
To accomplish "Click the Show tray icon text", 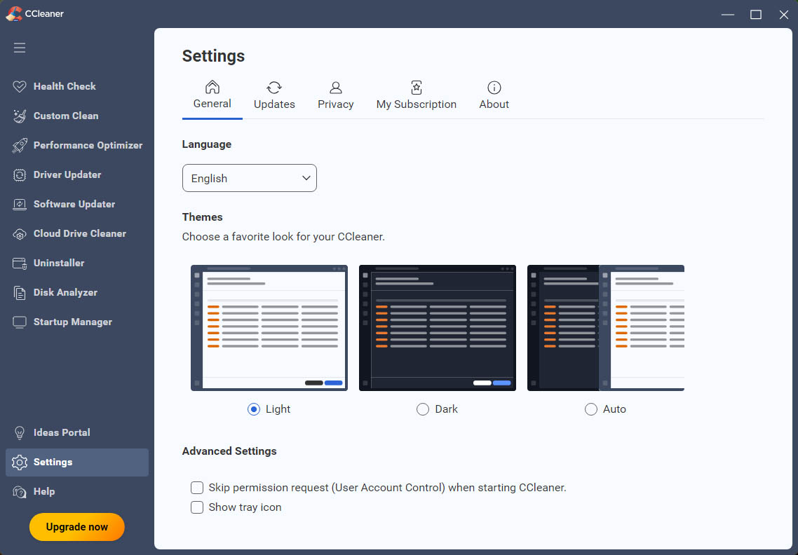I will pos(245,507).
